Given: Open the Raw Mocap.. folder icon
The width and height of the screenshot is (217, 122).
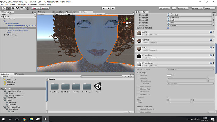Looking at the screenshot, I should (x=87, y=86).
